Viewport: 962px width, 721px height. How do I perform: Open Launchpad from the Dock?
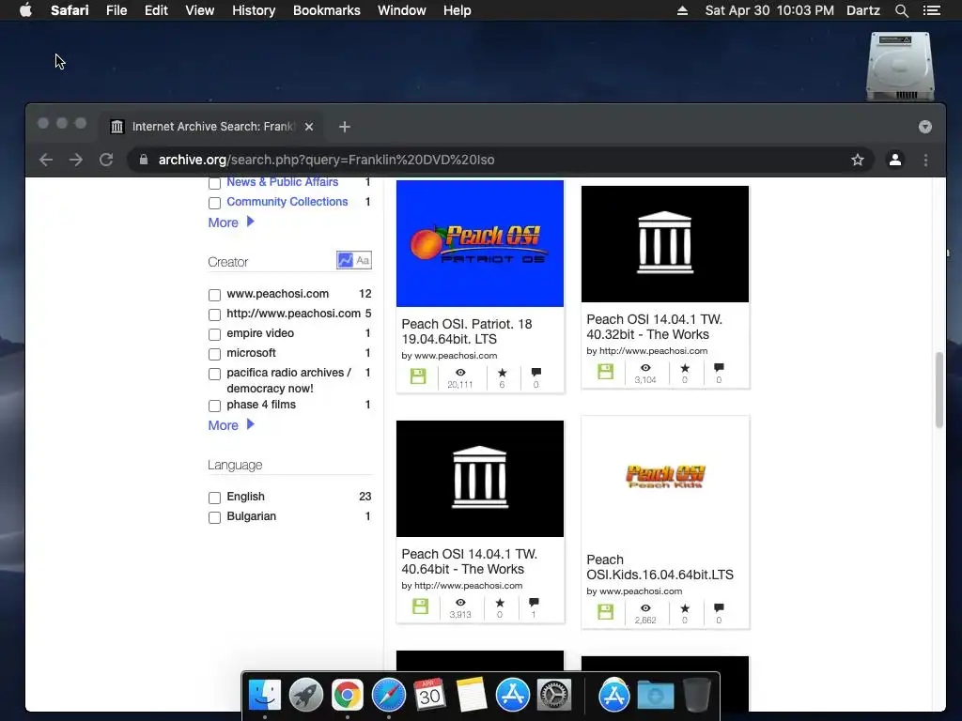click(x=306, y=695)
